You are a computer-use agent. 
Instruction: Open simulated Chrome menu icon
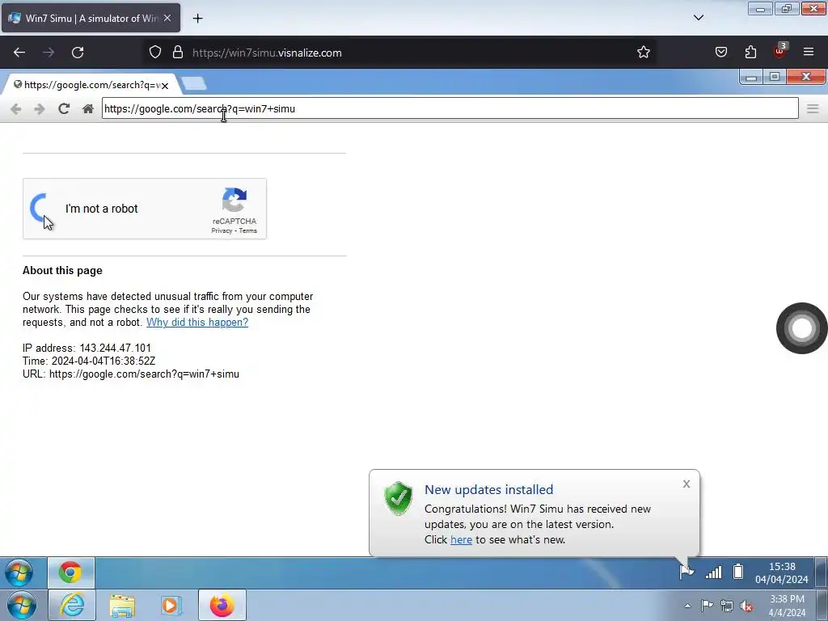coord(813,109)
